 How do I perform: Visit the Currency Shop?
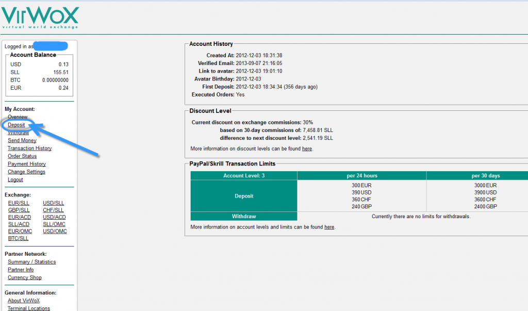25,277
